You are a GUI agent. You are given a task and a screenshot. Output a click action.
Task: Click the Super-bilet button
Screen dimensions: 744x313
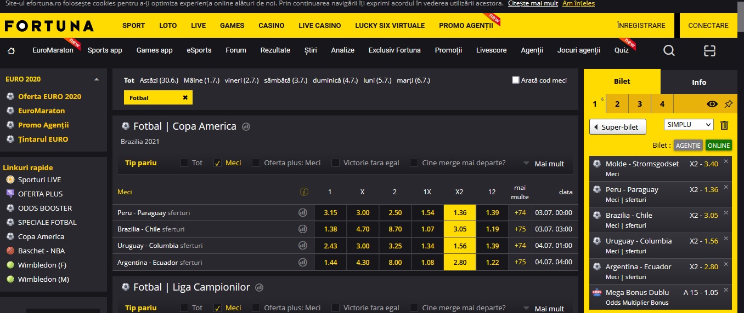pos(618,127)
